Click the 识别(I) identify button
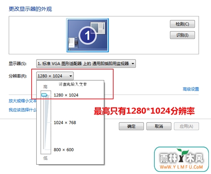211x174 pixels. coord(182,35)
